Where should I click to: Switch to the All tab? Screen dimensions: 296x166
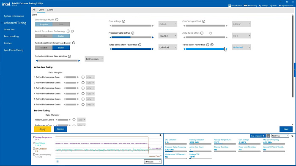pyautogui.click(x=34, y=10)
